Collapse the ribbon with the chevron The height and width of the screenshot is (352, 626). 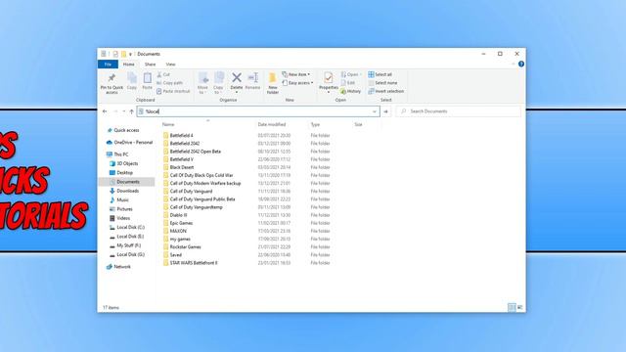point(513,64)
